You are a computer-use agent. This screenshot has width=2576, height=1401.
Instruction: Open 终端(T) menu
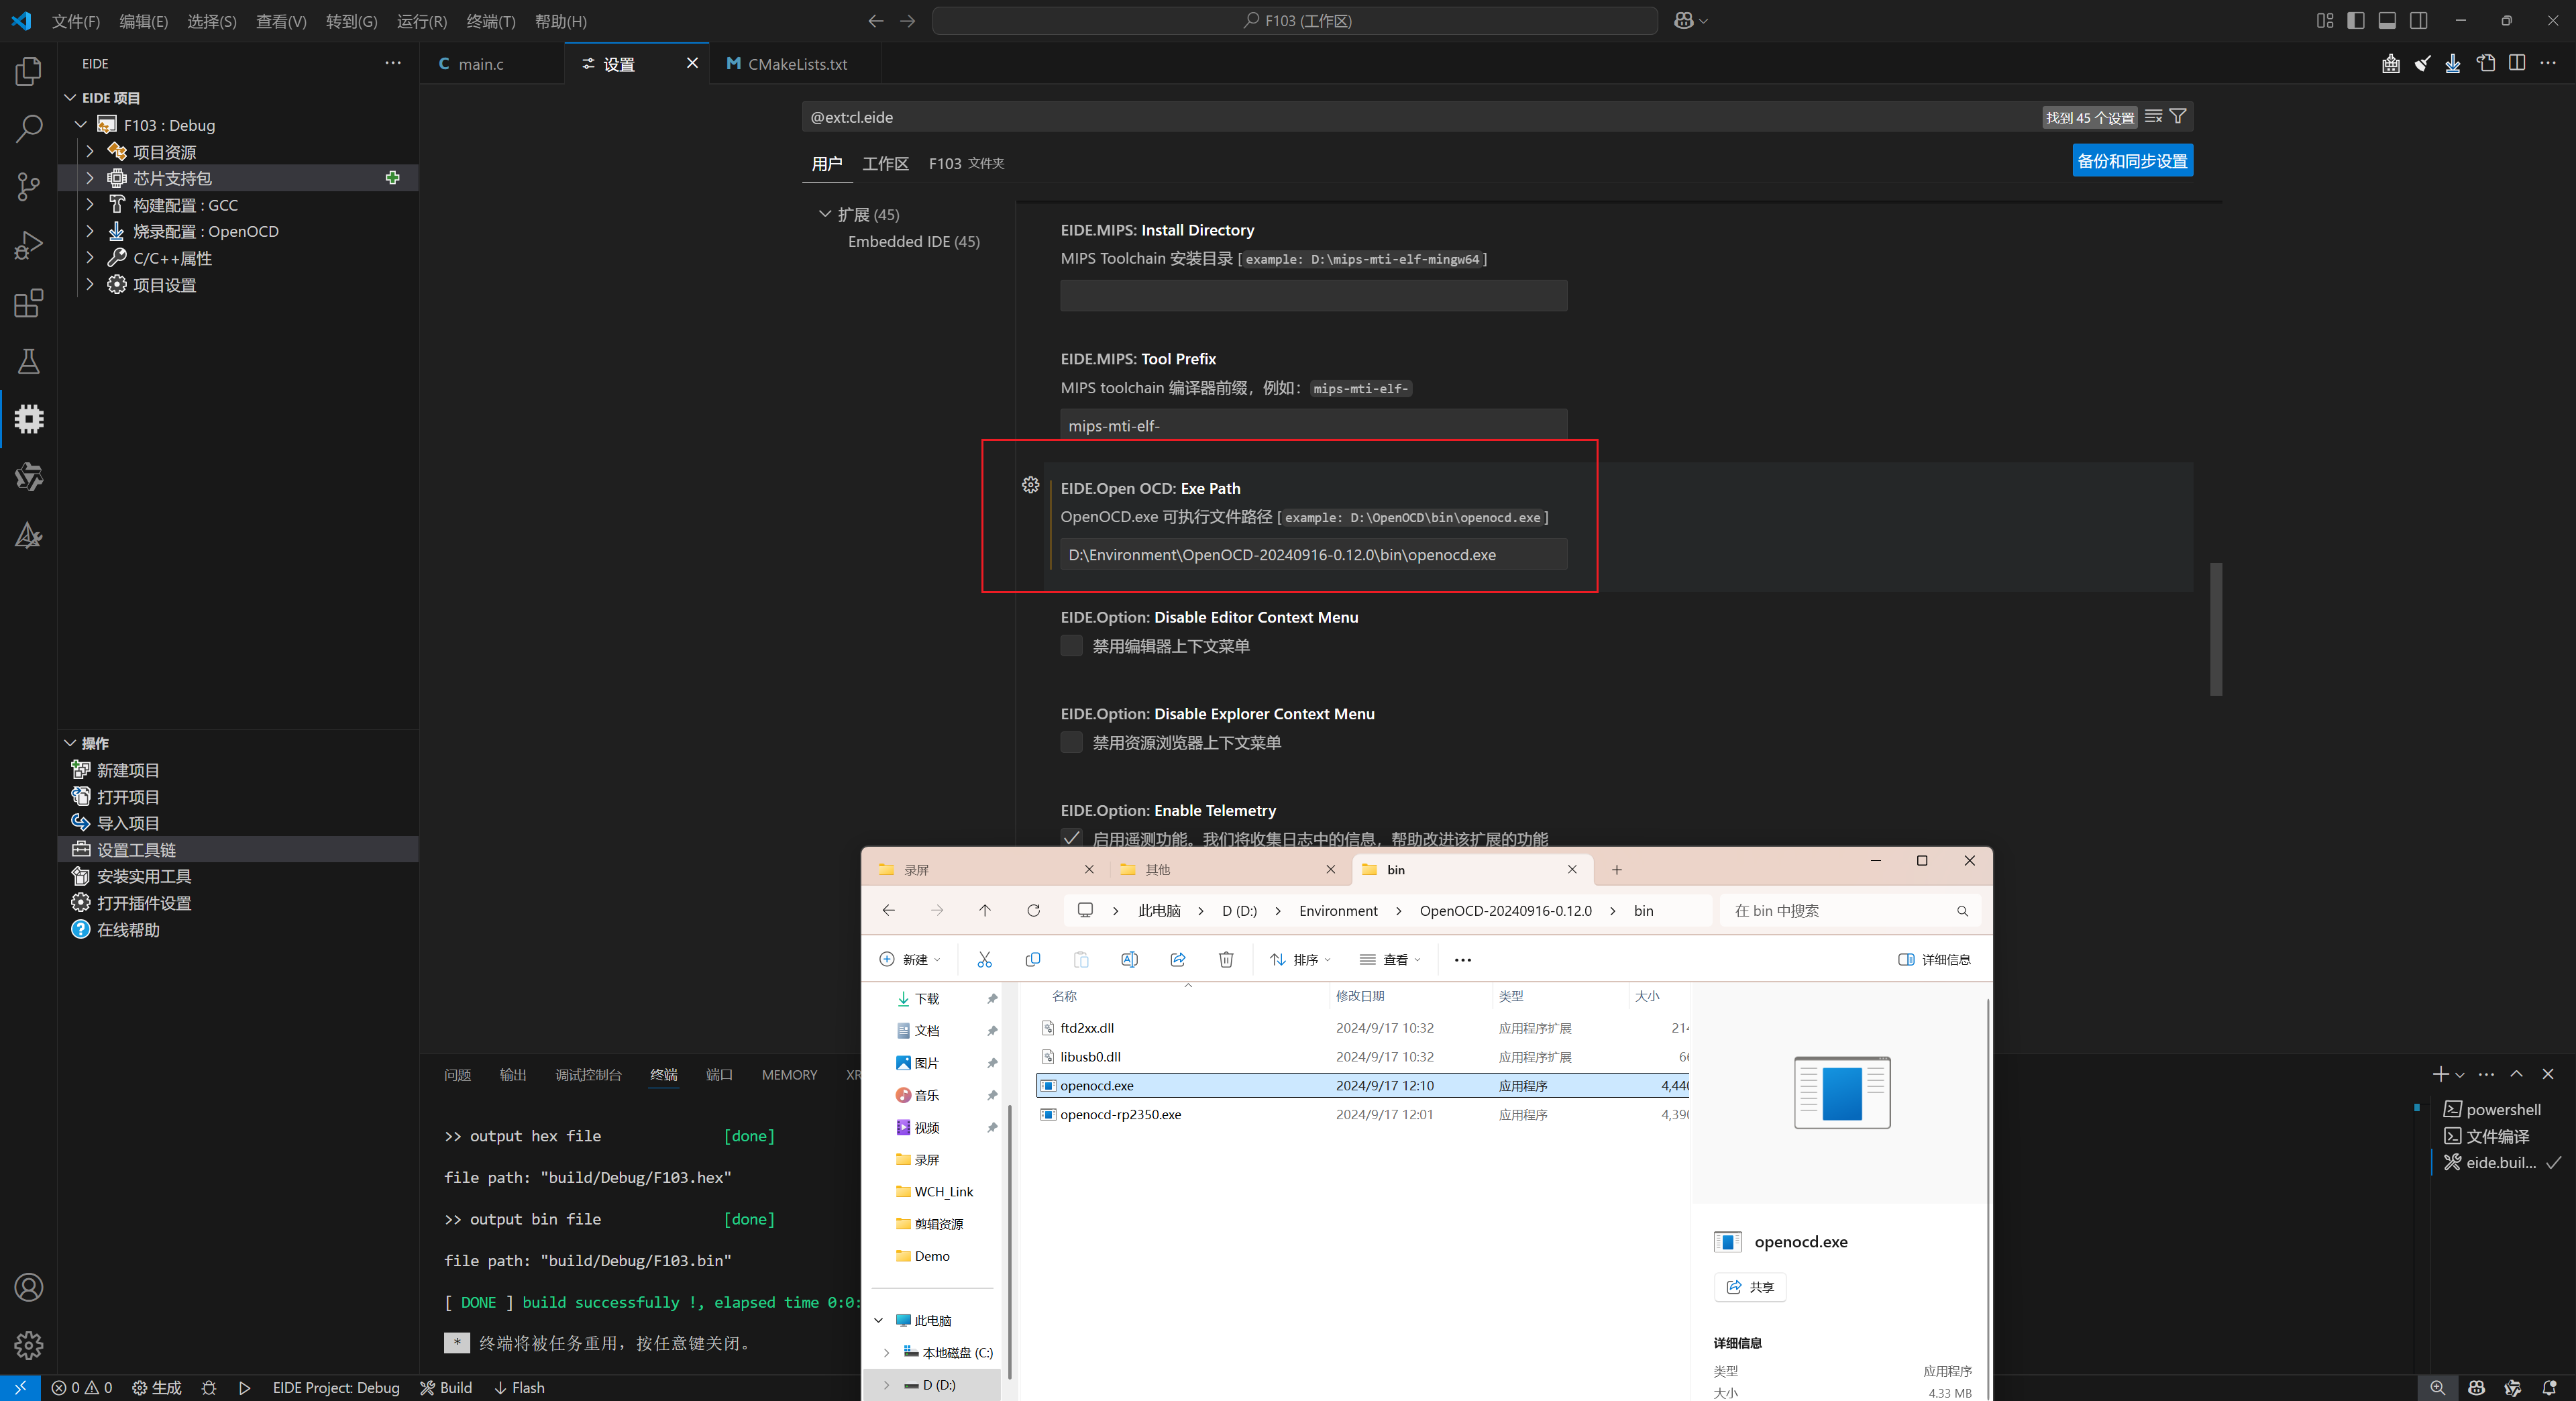(491, 21)
